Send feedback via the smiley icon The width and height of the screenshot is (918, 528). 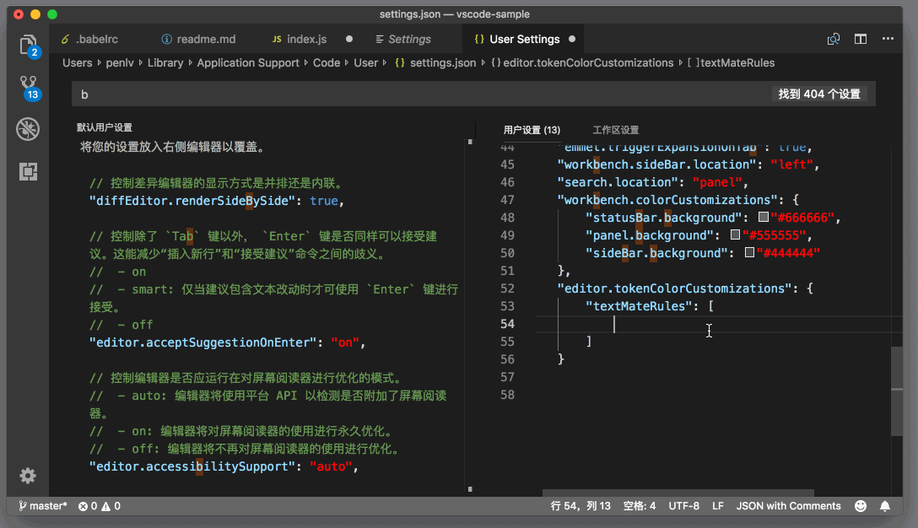pos(860,505)
